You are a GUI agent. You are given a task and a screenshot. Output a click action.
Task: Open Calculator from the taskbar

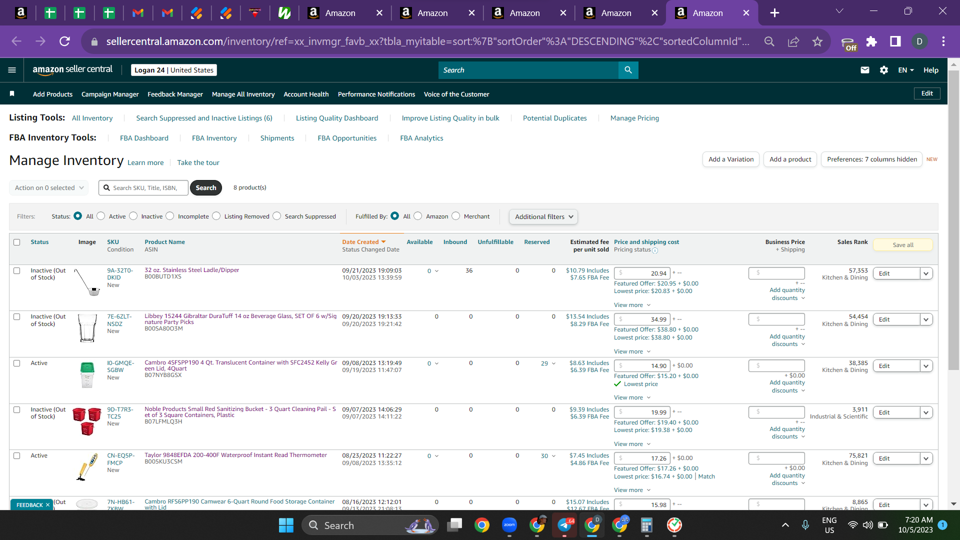tap(646, 525)
